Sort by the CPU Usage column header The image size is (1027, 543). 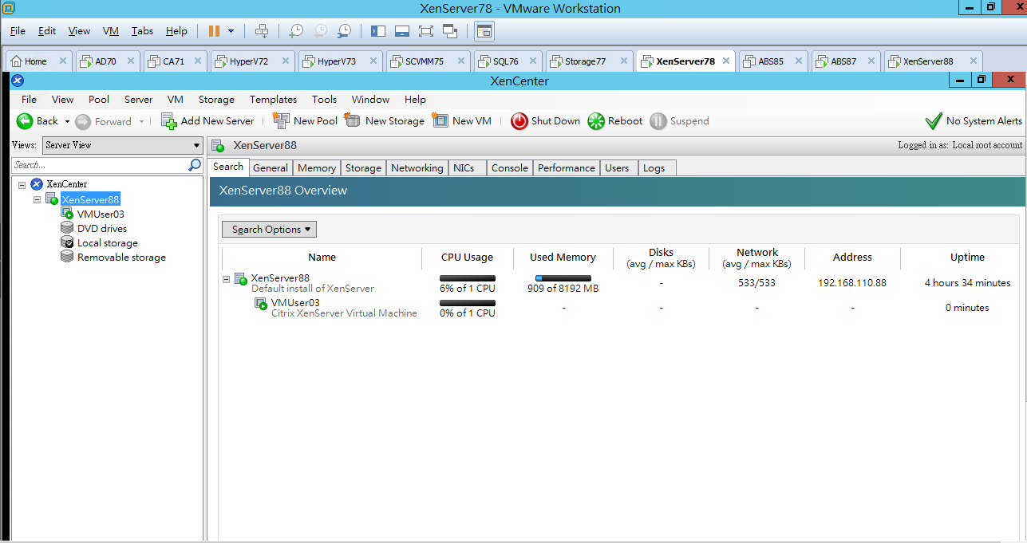(x=468, y=257)
